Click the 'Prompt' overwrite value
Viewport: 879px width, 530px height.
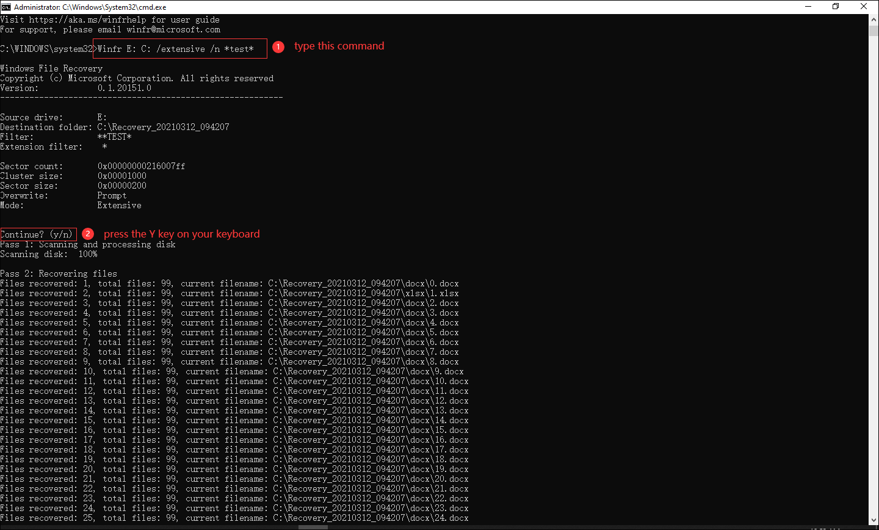point(112,195)
